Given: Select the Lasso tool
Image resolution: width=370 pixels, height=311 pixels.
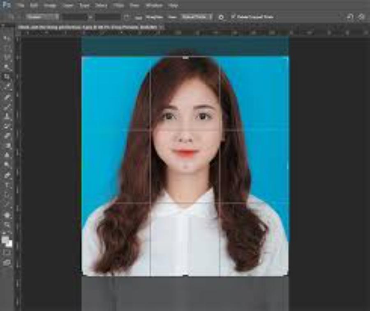Looking at the screenshot, I should (7, 58).
